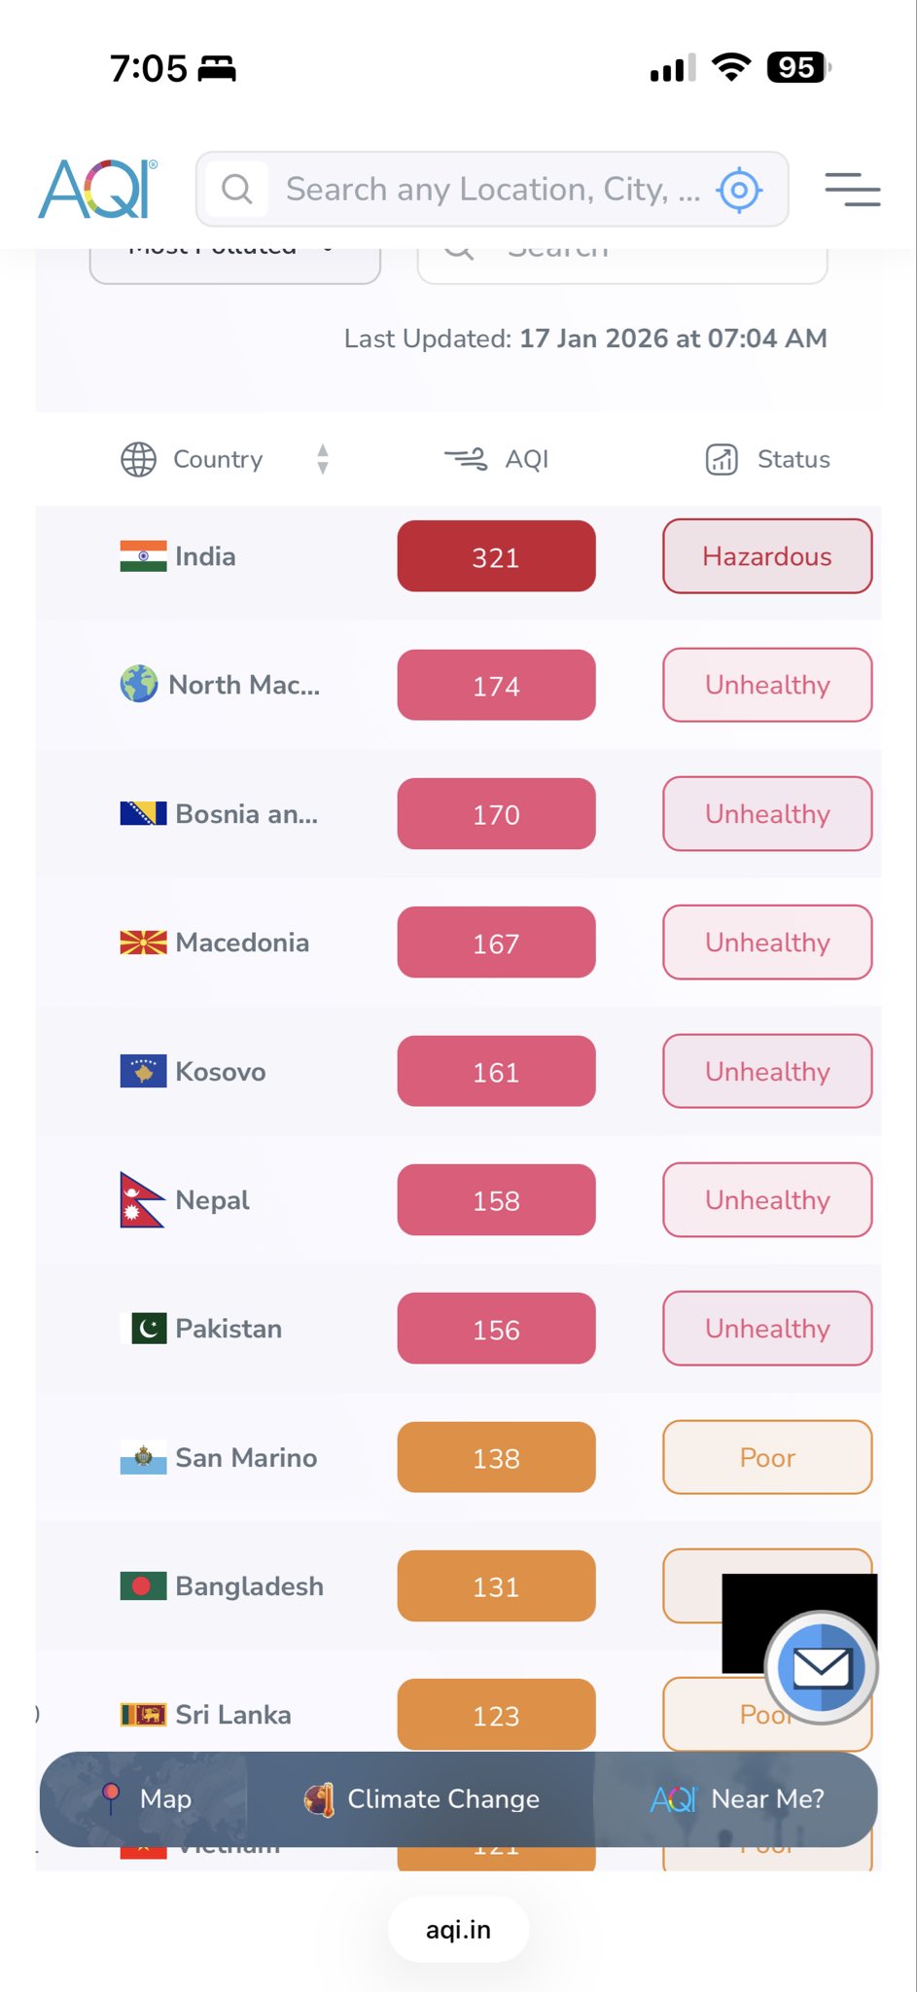Tap the search magnifier icon
917x1992 pixels.
[236, 189]
